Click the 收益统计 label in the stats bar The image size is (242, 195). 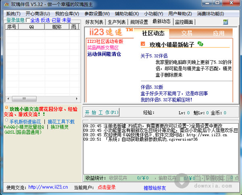pos(96,178)
